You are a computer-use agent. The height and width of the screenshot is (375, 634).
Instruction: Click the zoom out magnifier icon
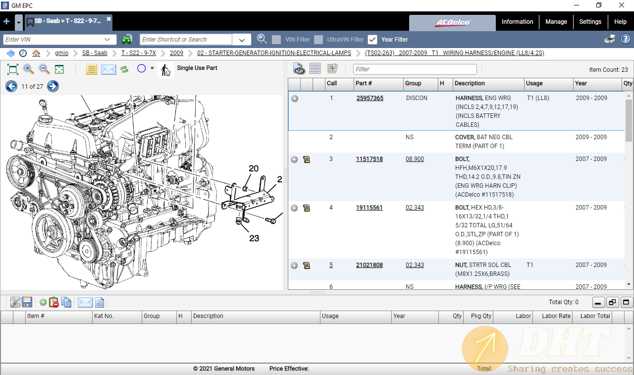tap(44, 69)
